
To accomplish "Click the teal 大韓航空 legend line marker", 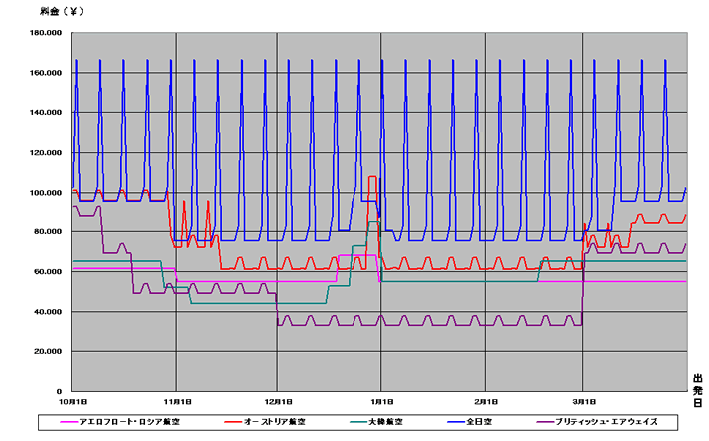I will [359, 422].
